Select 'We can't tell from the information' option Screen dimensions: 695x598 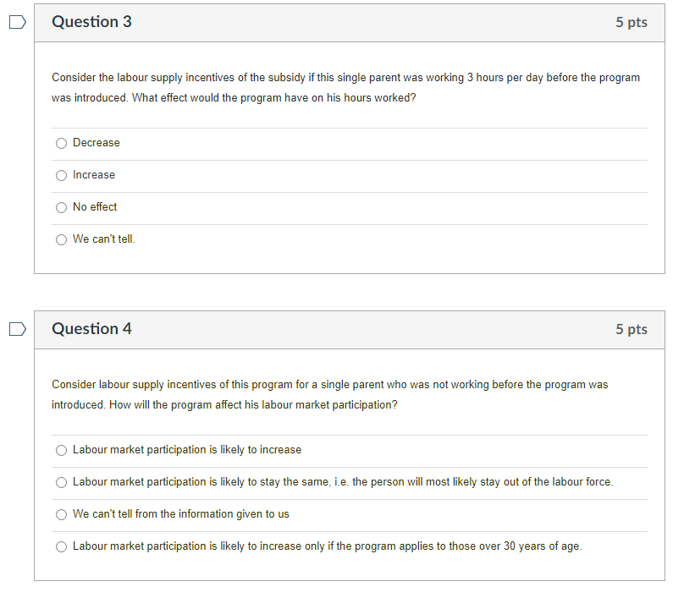point(61,514)
